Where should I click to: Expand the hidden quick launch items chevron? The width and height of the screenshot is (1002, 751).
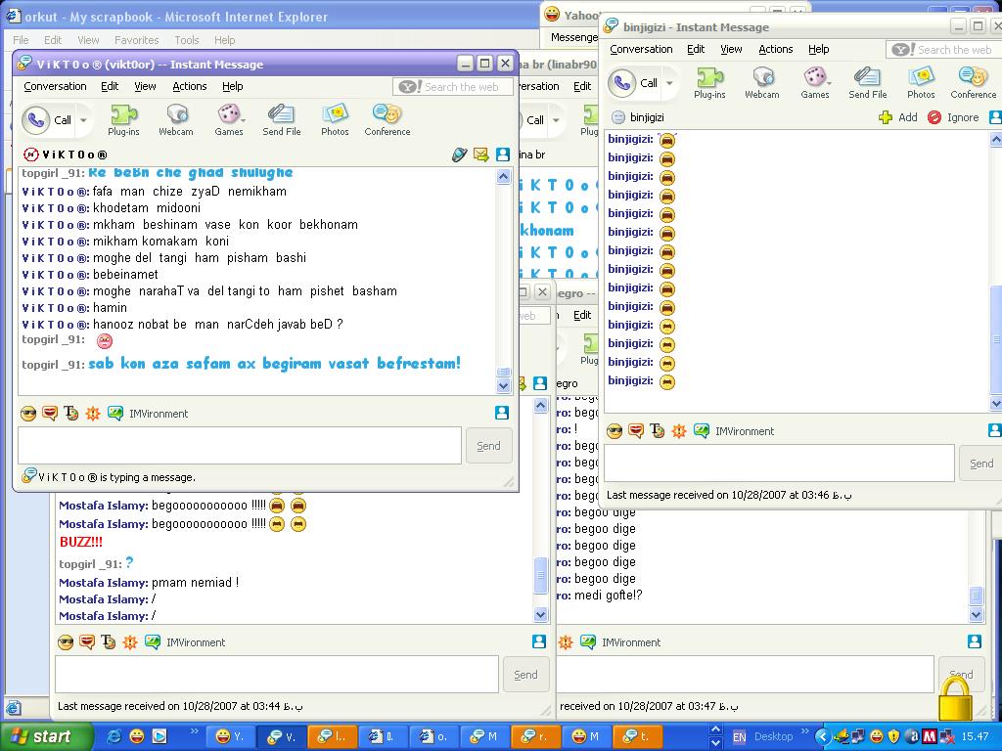195,731
